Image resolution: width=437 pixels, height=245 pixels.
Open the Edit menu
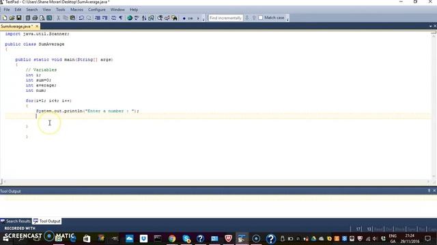tap(18, 10)
